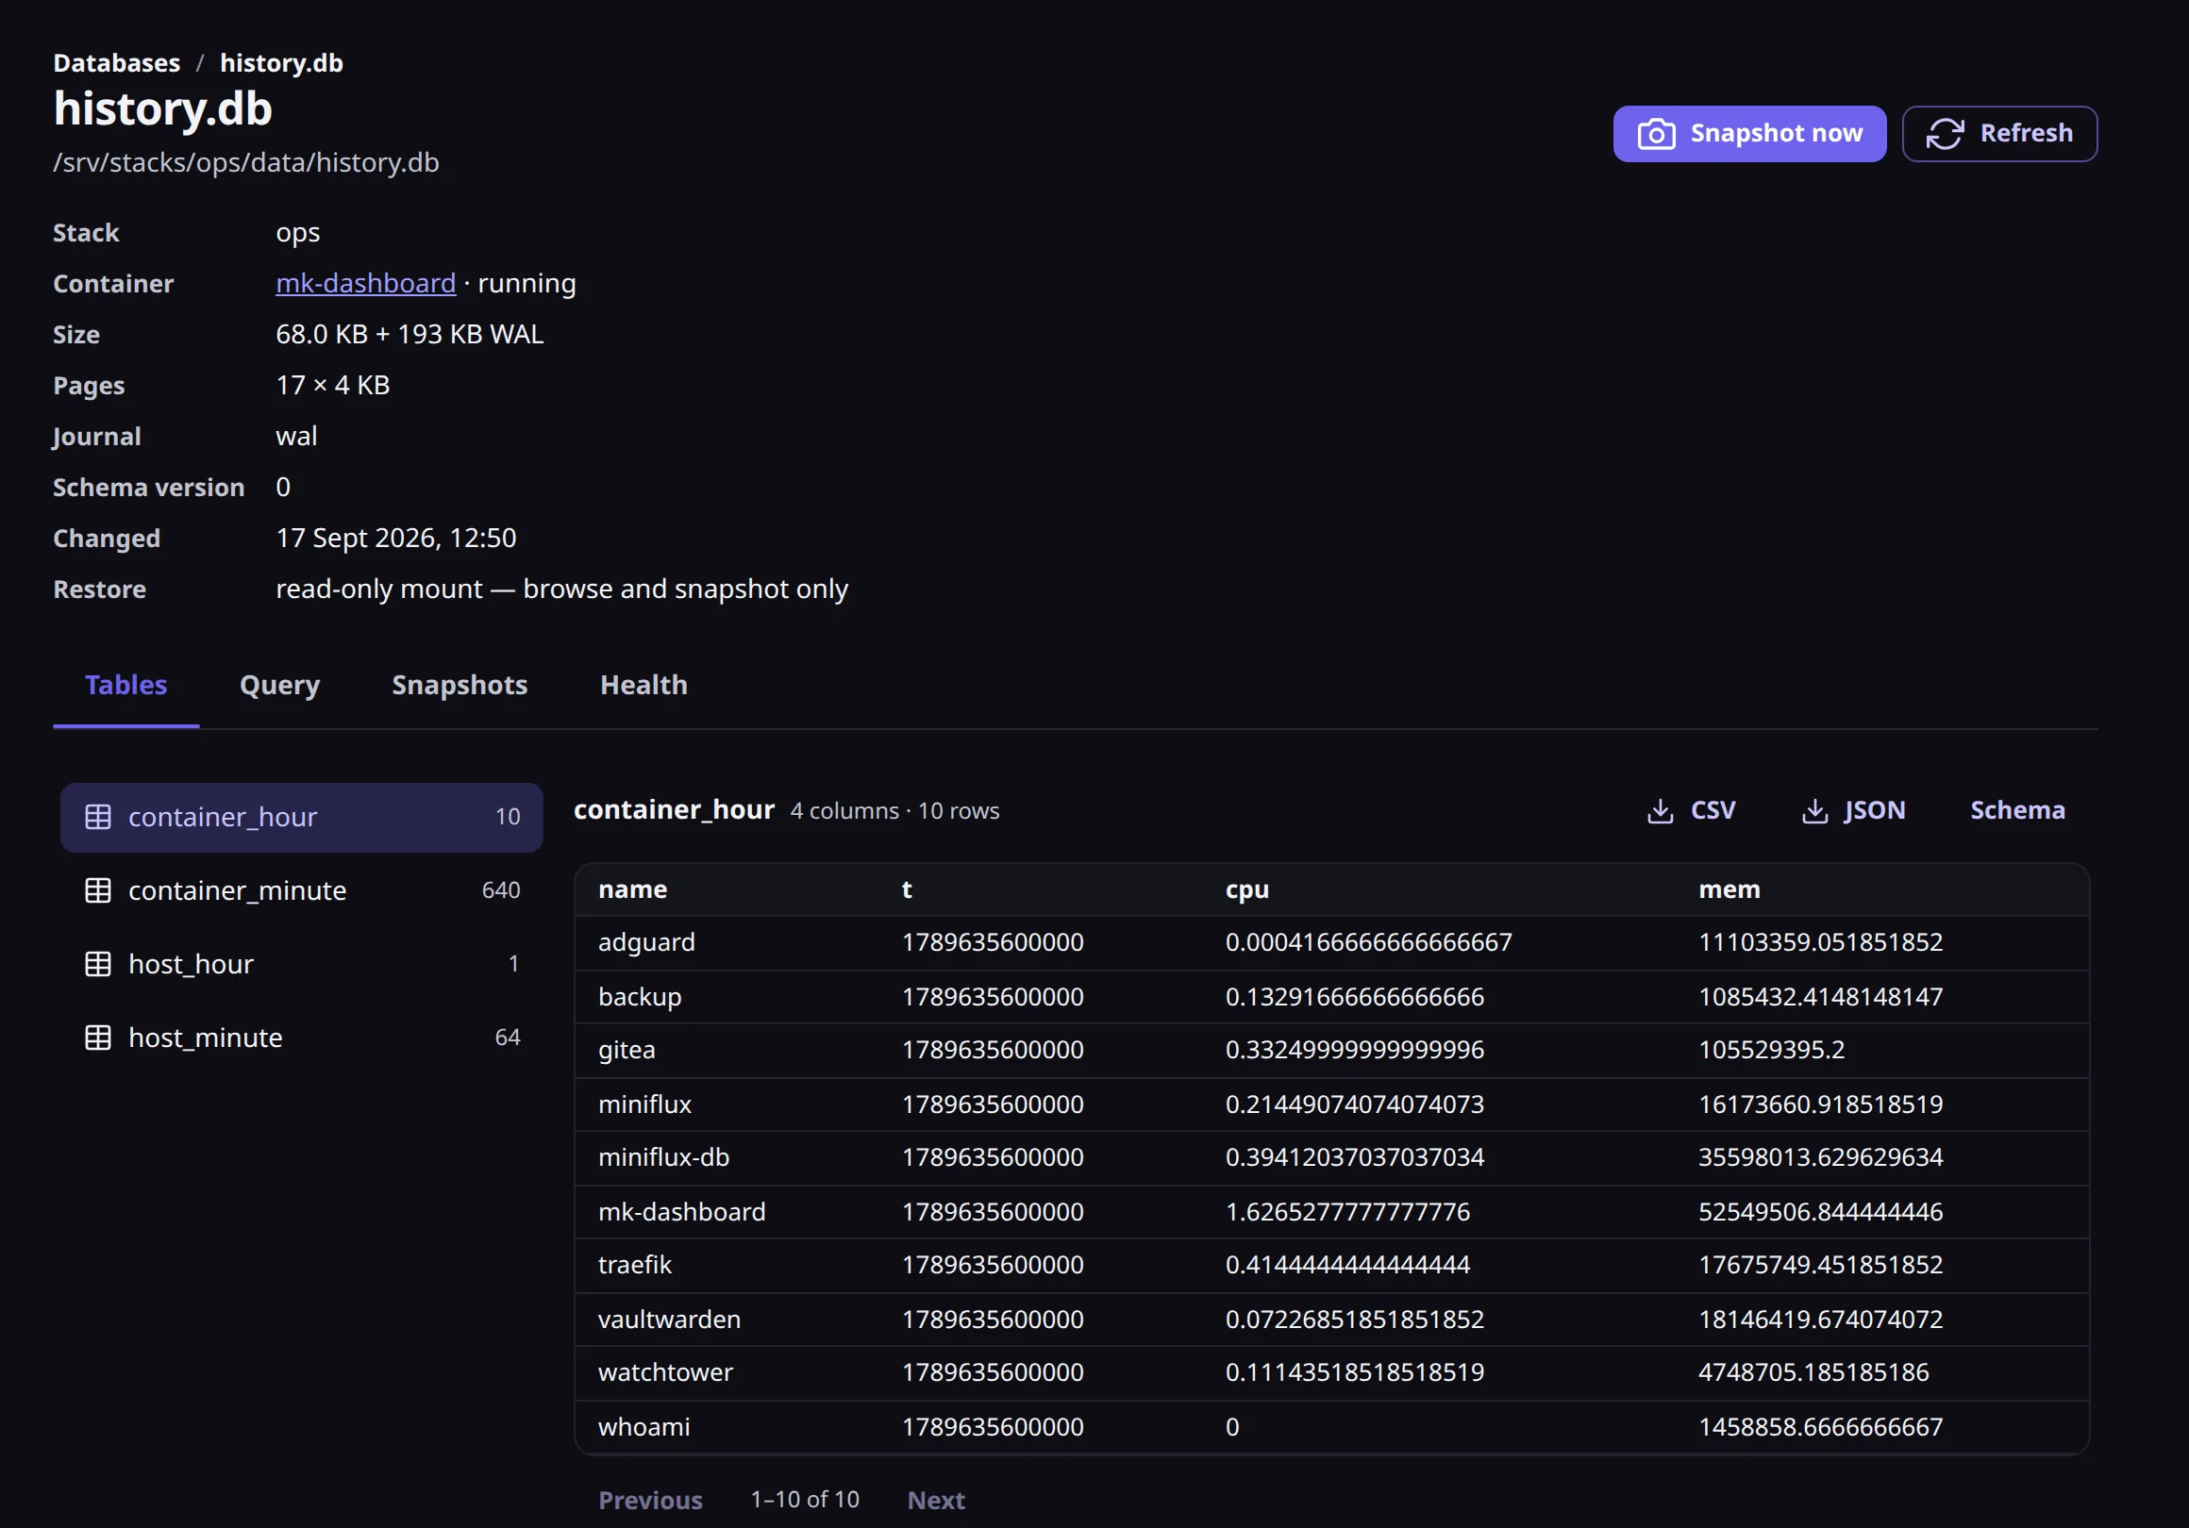Screen dimensions: 2189x1528
Task: Select the Tables tab
Action: (125, 685)
